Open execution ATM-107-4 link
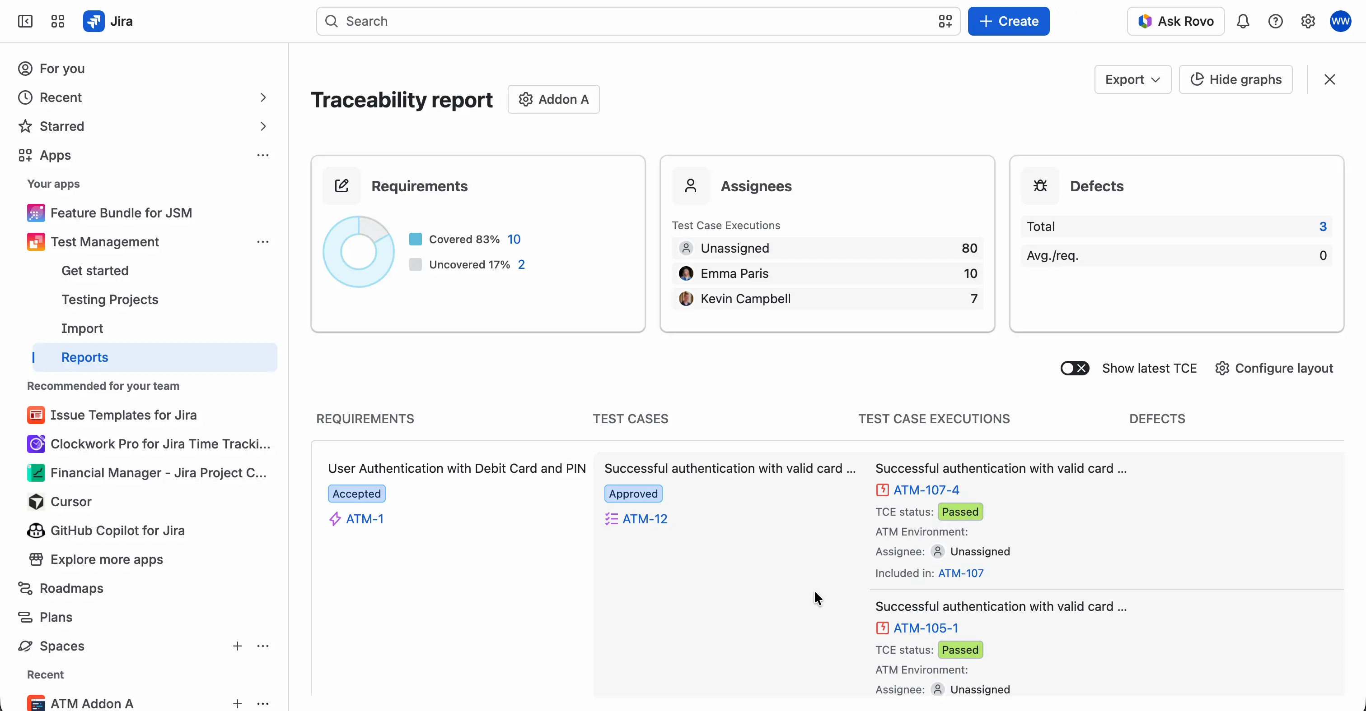 tap(926, 490)
